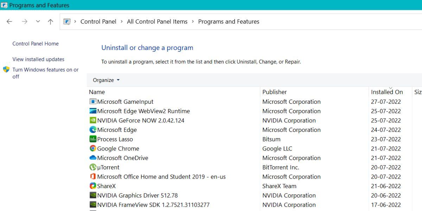The width and height of the screenshot is (422, 211).
Task: Click the Control Panel icon in address bar
Action: pos(67,21)
